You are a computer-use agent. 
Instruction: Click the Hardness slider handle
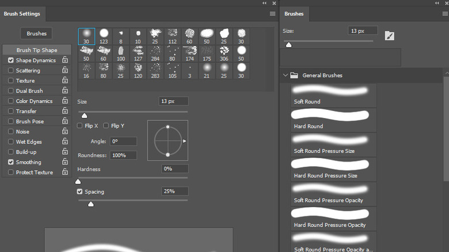point(78,181)
